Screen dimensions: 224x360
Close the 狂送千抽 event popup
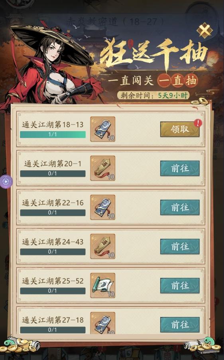click(x=204, y=30)
